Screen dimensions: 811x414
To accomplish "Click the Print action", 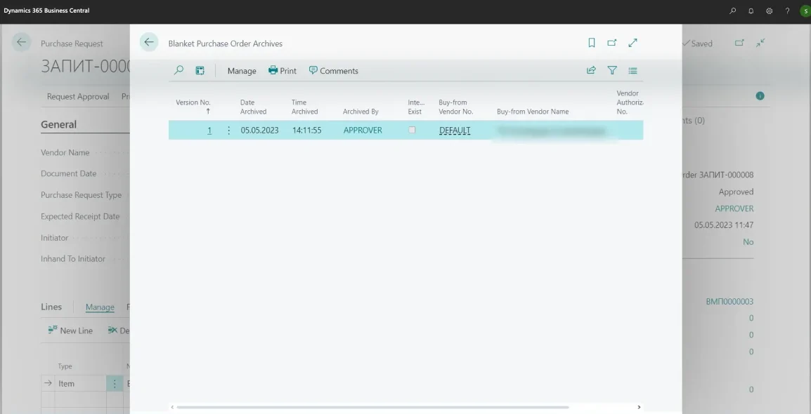I will pos(283,71).
